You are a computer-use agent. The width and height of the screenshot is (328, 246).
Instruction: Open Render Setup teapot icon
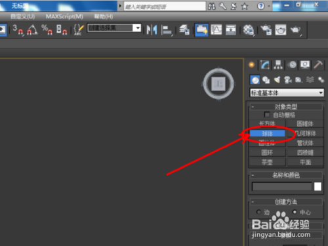(266, 30)
